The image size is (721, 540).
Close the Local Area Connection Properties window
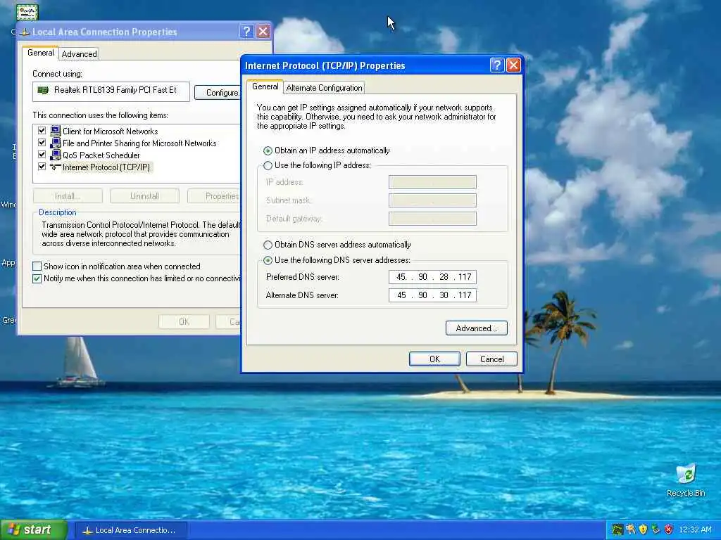click(263, 31)
